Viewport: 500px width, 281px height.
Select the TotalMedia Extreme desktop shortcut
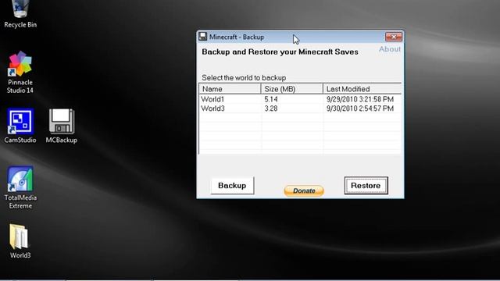coord(20,187)
